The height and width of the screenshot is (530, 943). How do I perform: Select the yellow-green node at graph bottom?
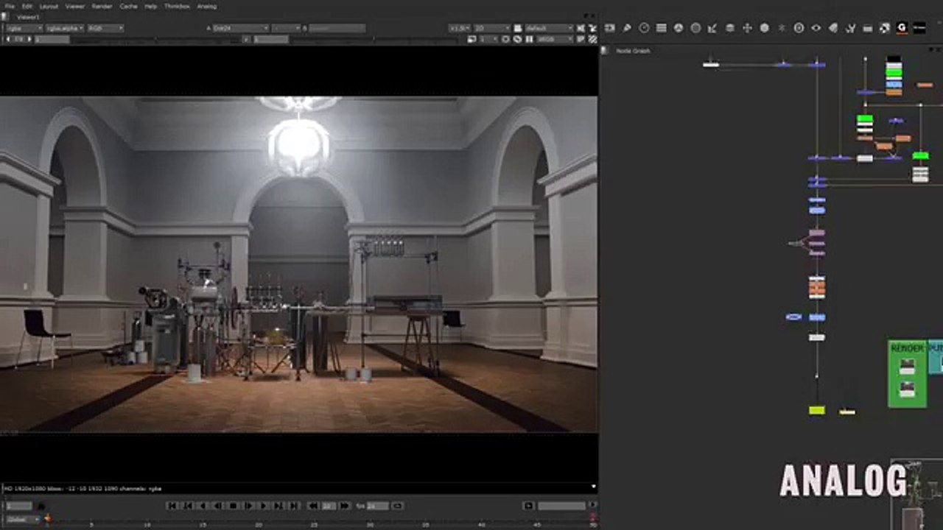(x=817, y=410)
